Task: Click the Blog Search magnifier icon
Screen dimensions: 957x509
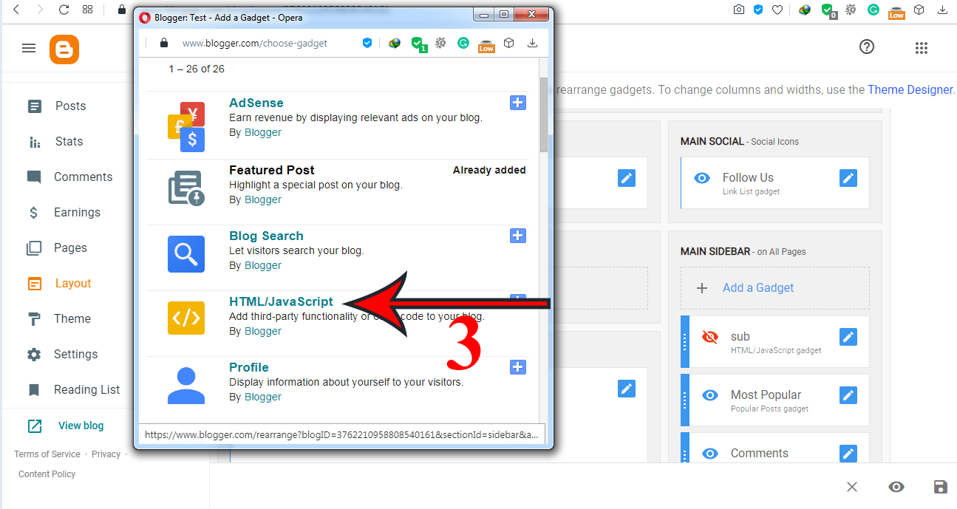Action: click(x=186, y=254)
